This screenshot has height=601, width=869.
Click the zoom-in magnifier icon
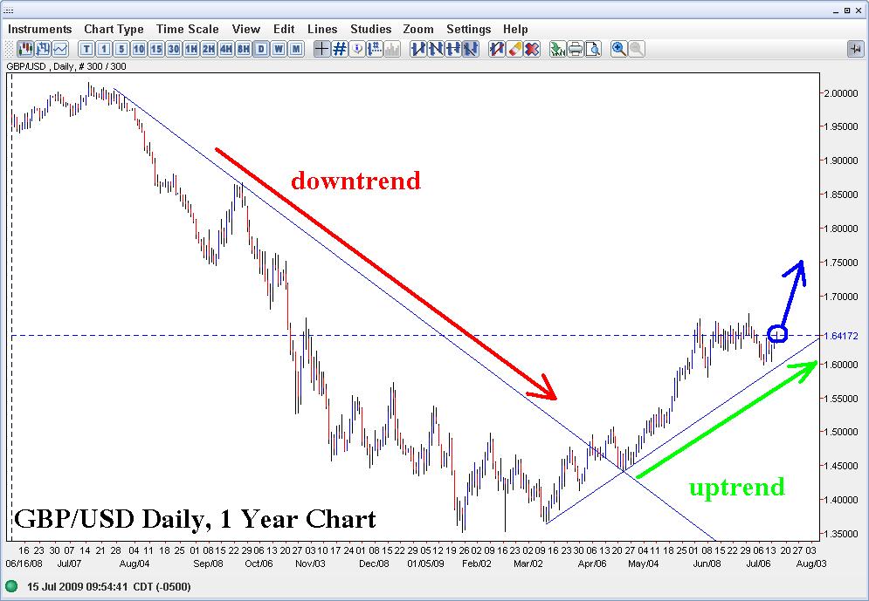coord(617,49)
